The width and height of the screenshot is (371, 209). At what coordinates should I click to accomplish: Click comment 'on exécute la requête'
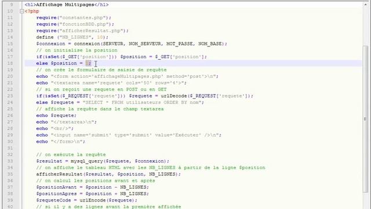71,154
